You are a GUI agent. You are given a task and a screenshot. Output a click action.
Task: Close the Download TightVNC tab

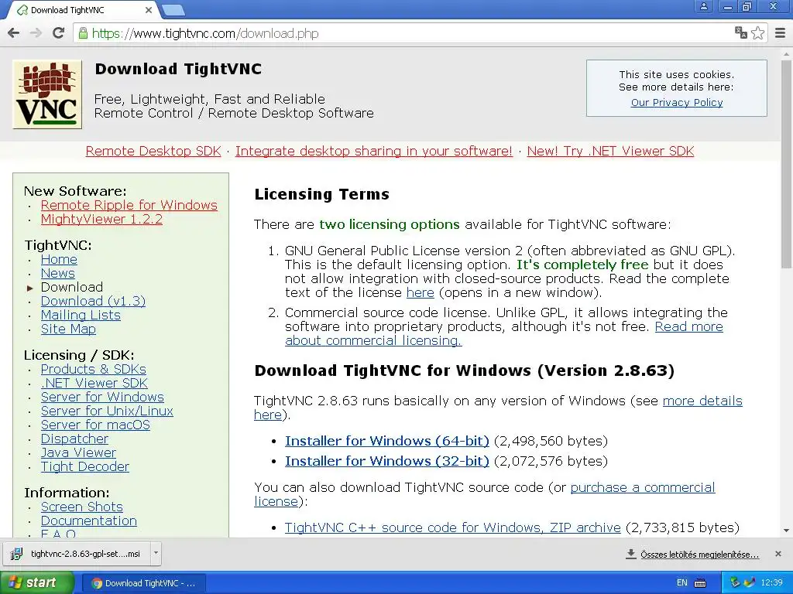tap(148, 10)
